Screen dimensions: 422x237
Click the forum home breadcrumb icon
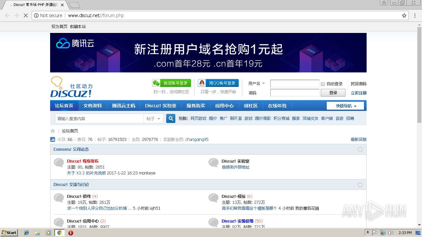[53, 131]
